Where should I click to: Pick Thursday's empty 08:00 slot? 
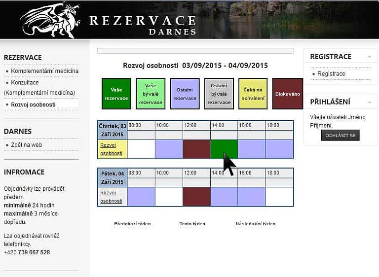pyautogui.click(x=141, y=149)
